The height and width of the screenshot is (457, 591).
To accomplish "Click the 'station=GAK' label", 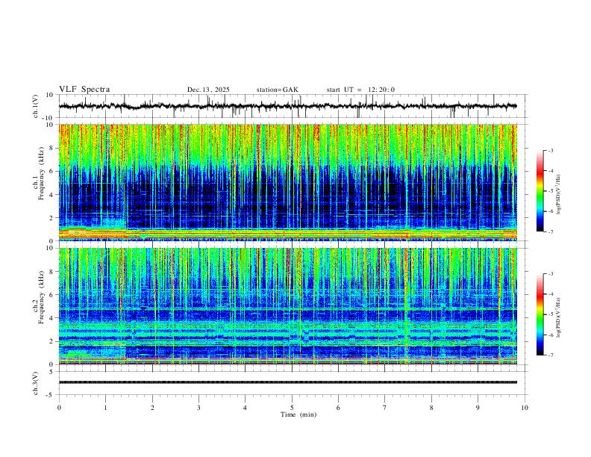I will click(277, 90).
